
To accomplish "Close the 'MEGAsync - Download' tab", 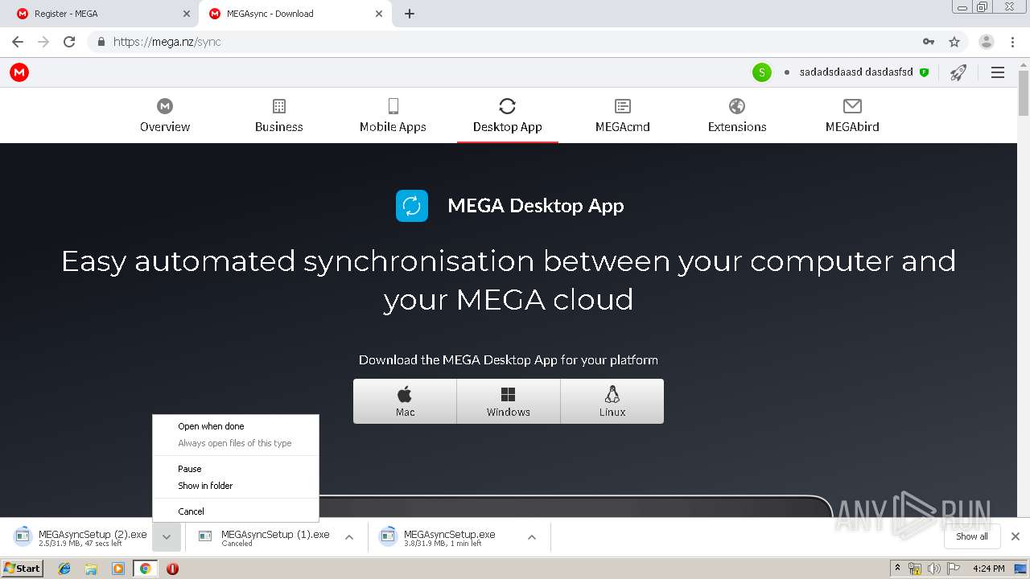I will (x=378, y=14).
